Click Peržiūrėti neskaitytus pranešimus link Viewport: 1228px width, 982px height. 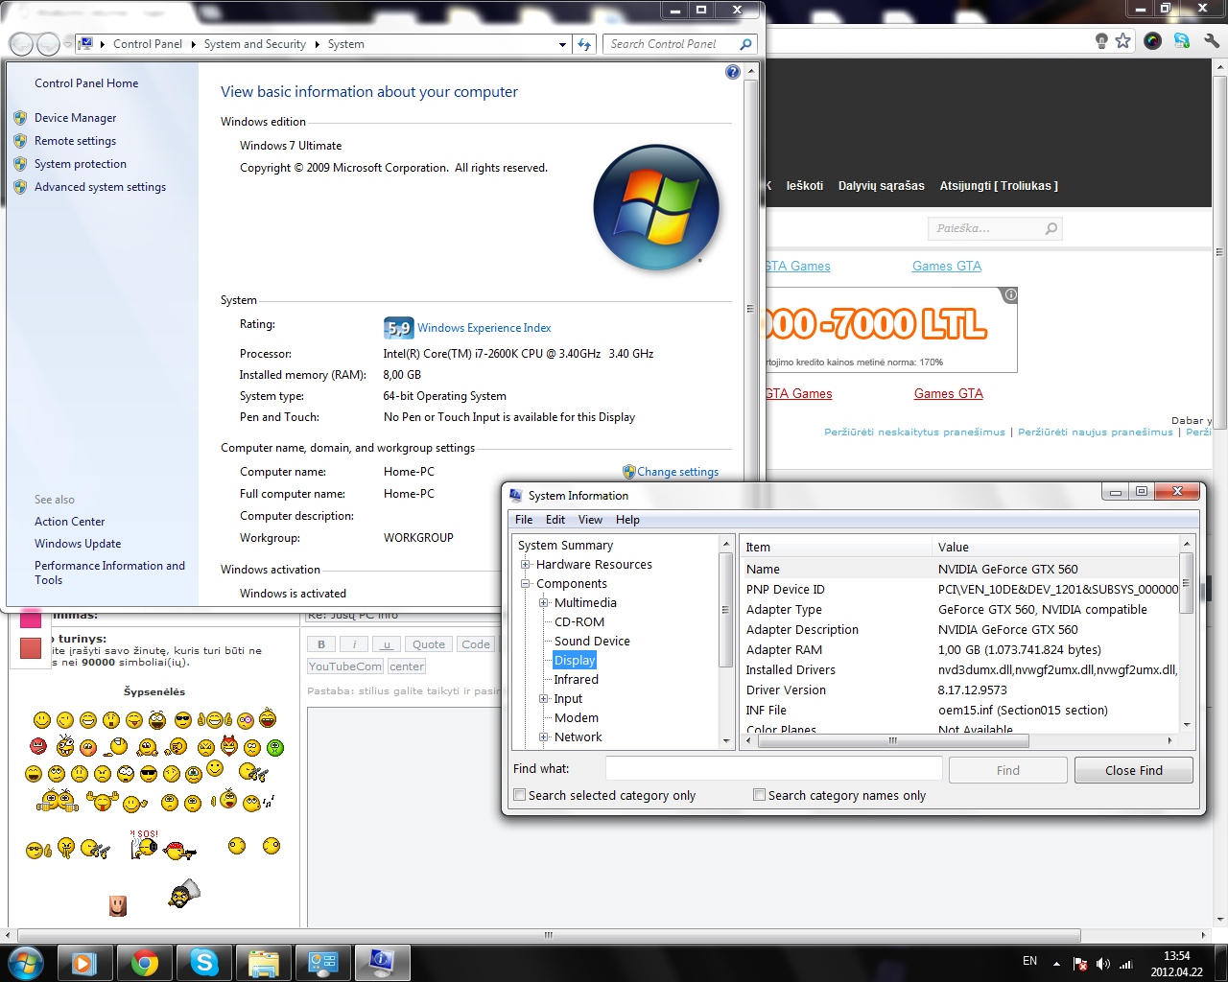point(914,433)
